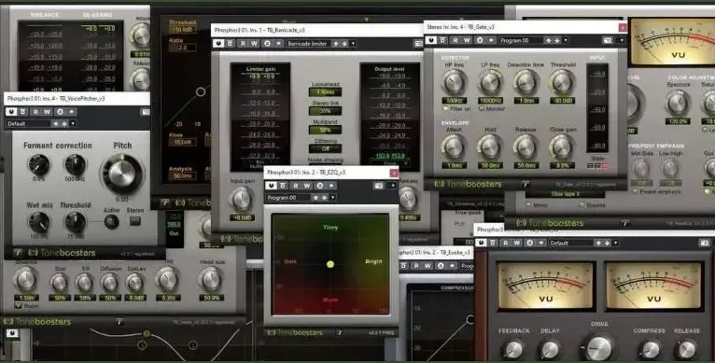Toggle the Active button in VoicePitcher
The image size is (715, 363).
[111, 222]
